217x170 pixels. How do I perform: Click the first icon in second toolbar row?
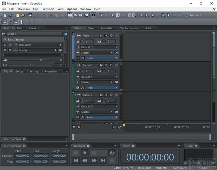coord(5,22)
